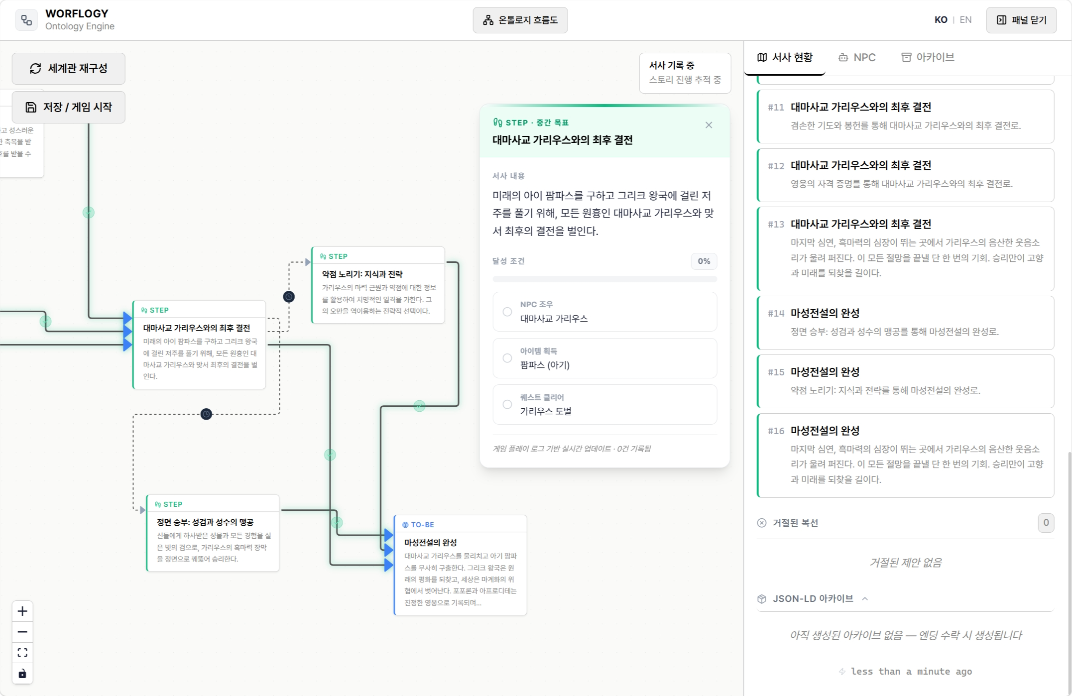Click the green marker on tall vertical middle edge
Image resolution: width=1072 pixels, height=696 pixels.
(x=330, y=455)
